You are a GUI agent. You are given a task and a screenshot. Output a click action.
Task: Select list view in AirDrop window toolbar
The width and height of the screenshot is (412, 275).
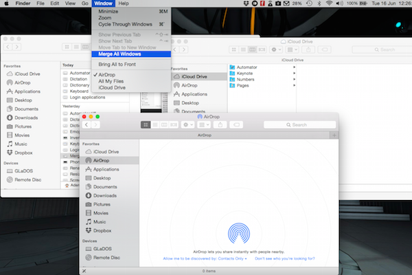pos(155,124)
